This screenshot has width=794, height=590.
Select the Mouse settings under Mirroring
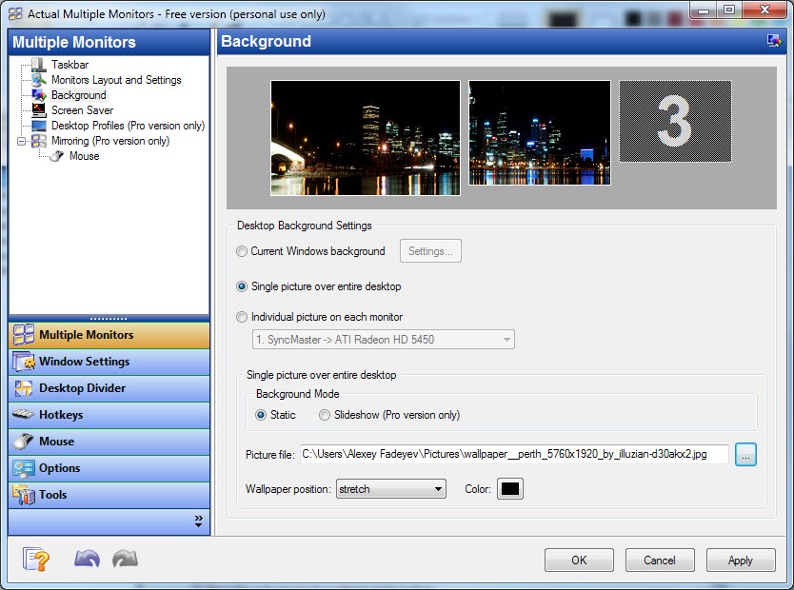coord(82,155)
